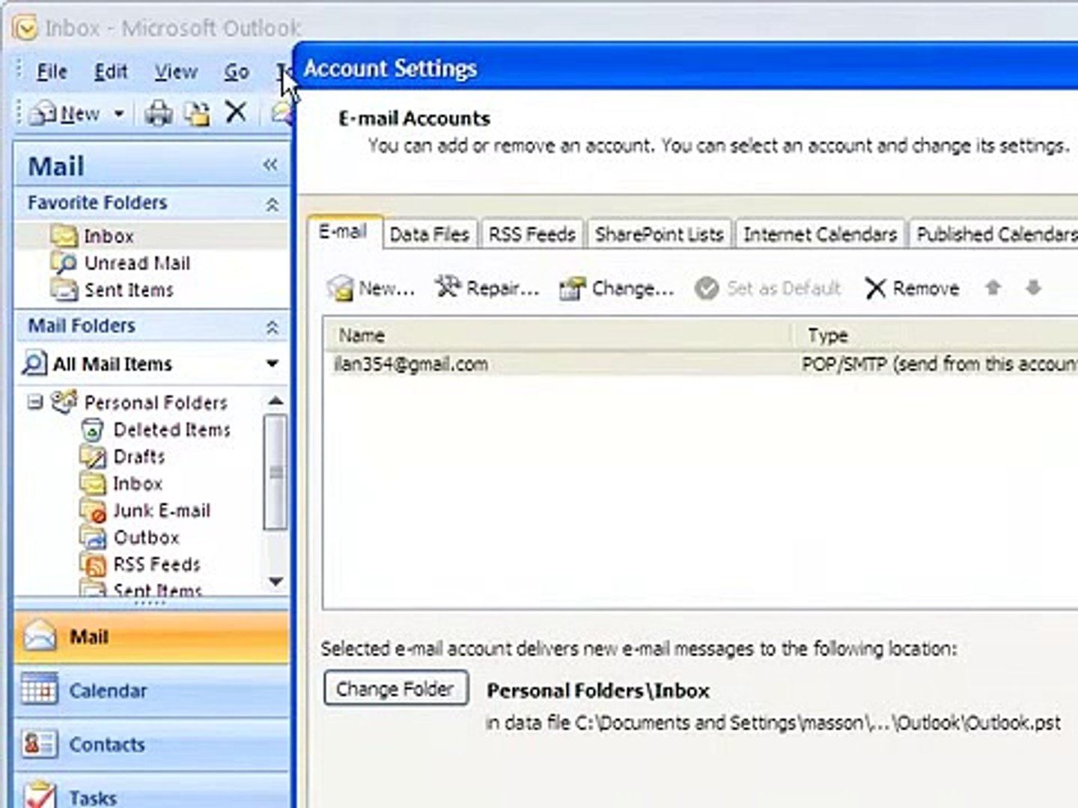
Task: Click the folder list scrollbar thumb
Action: 275,472
